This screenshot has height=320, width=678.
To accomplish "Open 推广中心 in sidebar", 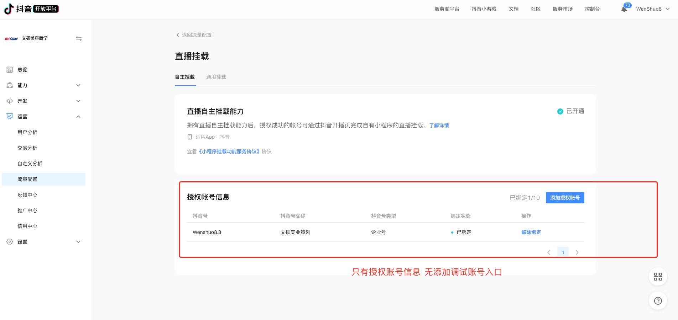I will (27, 210).
